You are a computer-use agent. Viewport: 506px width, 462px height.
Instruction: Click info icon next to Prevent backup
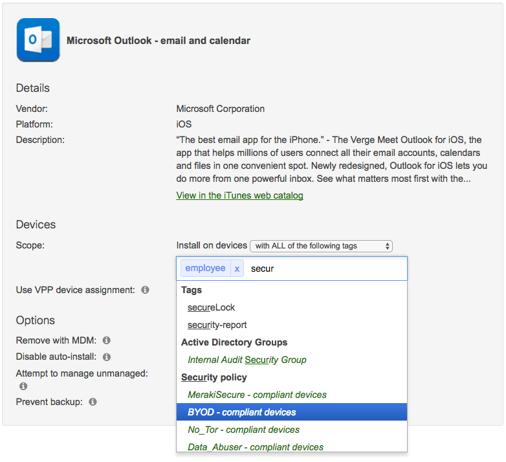(x=93, y=402)
